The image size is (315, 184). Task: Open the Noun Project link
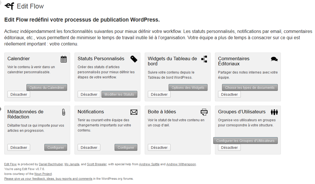click(43, 174)
